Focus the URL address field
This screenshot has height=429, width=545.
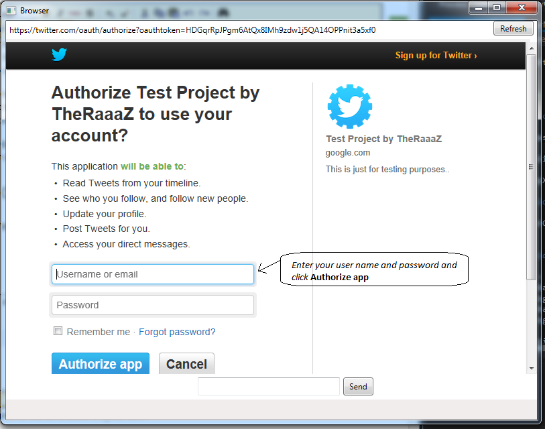click(249, 30)
